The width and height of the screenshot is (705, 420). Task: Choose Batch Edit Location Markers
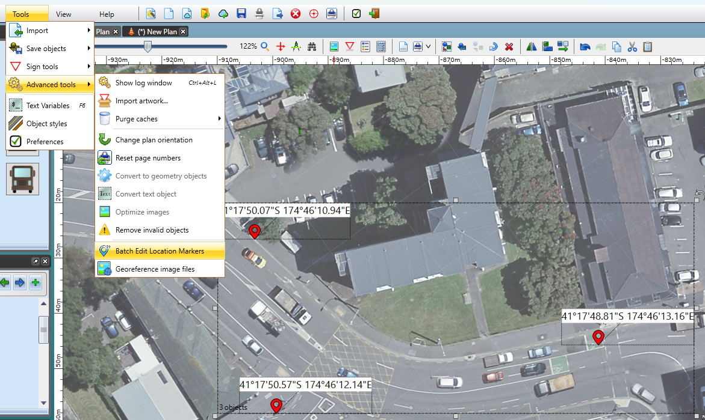(160, 251)
